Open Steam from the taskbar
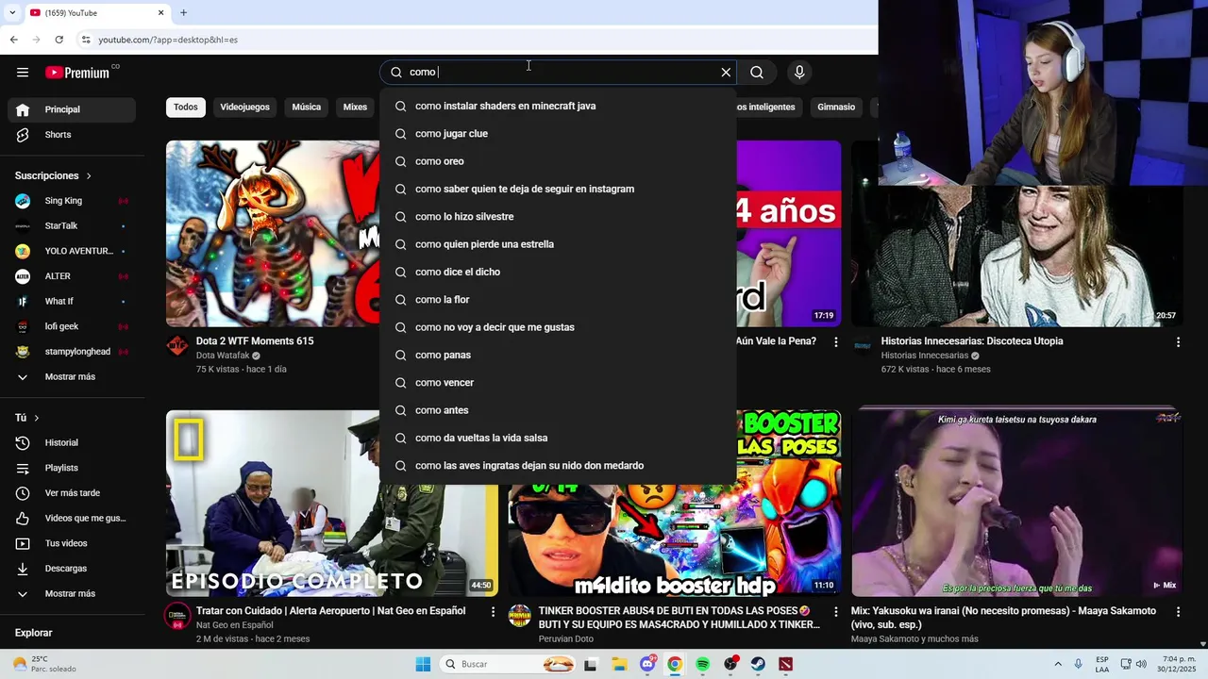 pos(758,664)
